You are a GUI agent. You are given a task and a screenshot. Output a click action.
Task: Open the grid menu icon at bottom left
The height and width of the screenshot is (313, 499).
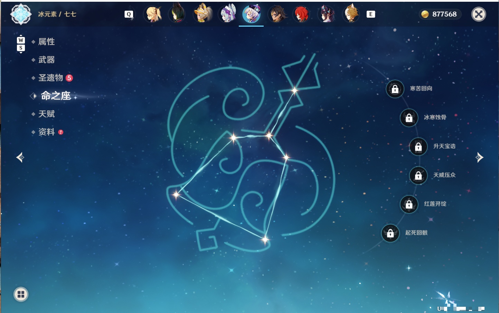21,294
